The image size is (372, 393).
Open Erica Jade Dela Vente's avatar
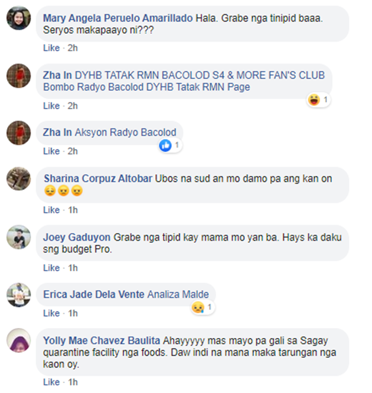tap(18, 295)
